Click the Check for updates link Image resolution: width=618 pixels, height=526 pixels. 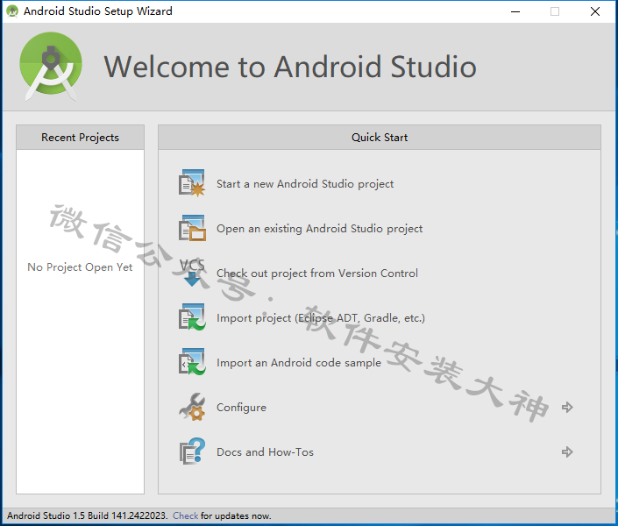tap(185, 515)
